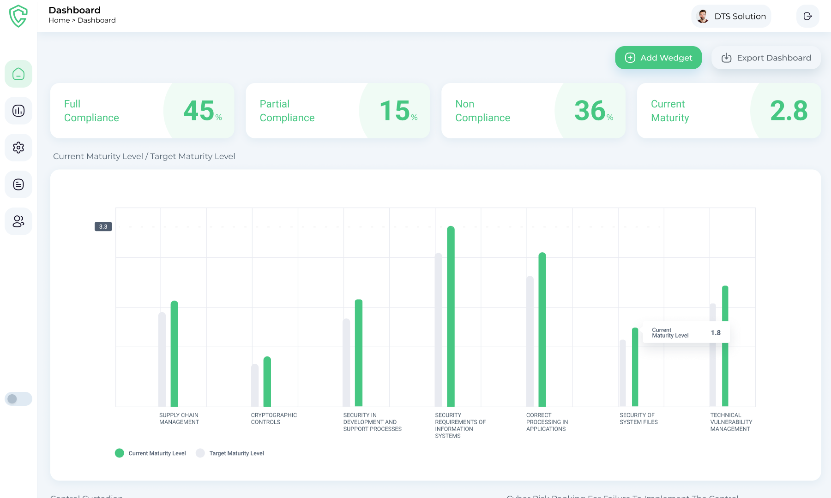
Task: Open the Non Compliance card
Action: (533, 111)
